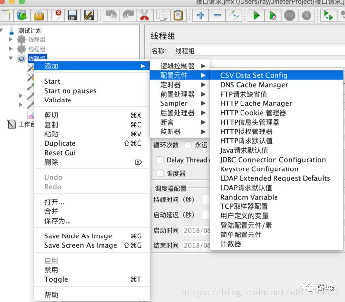Click the Open file folder icon
Viewport: 345px width, 302px height.
39,15
